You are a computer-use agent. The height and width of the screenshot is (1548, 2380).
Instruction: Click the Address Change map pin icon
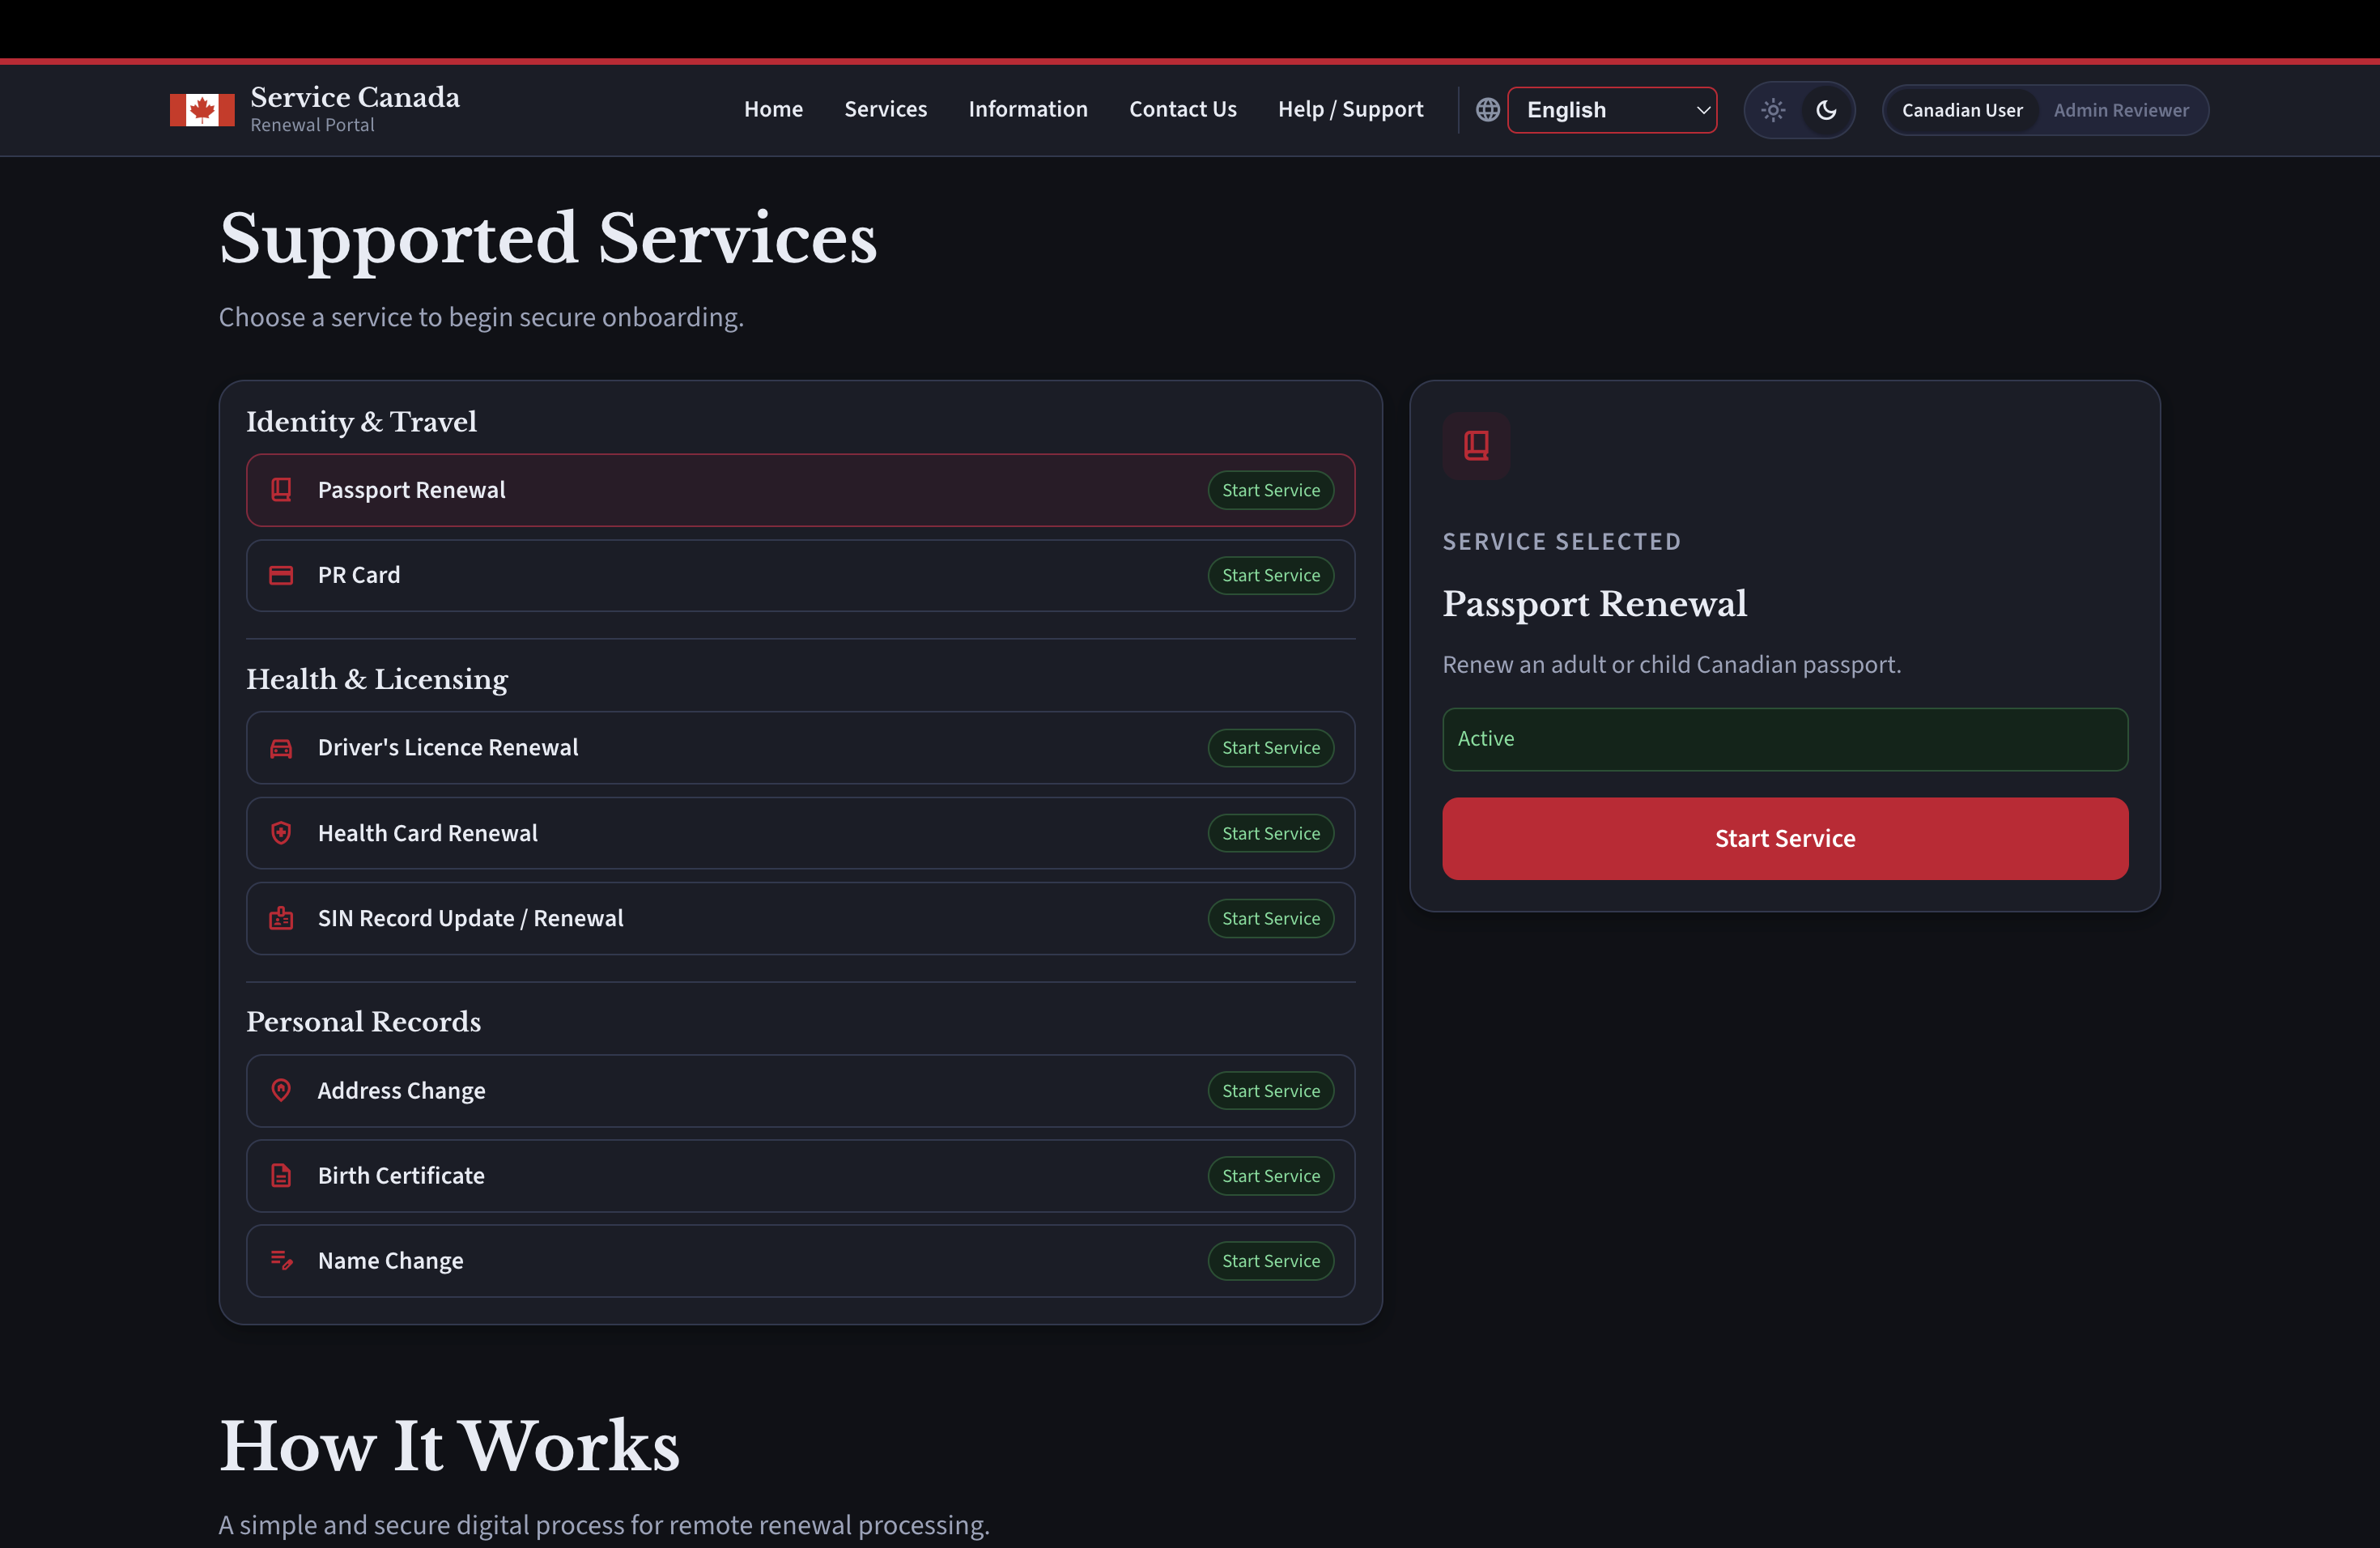[x=281, y=1090]
